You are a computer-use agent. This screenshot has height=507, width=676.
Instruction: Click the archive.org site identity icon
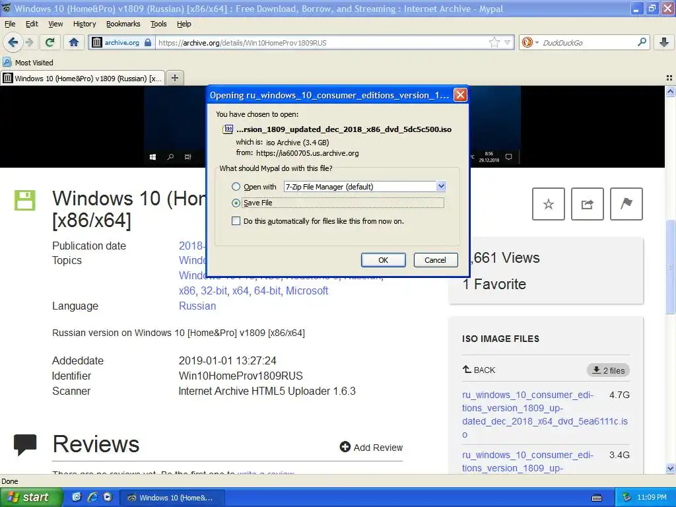[x=97, y=42]
